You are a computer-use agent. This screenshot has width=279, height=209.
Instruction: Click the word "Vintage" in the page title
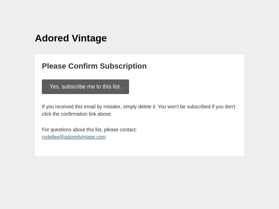click(x=89, y=38)
